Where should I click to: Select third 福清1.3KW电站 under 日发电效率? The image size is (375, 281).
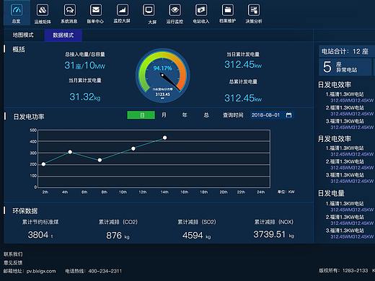(345, 121)
